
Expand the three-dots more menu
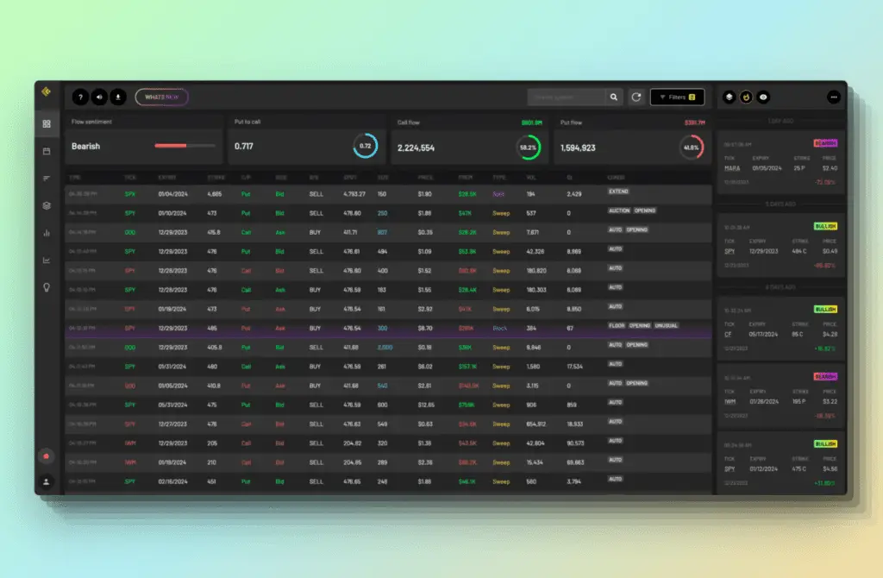pyautogui.click(x=834, y=97)
